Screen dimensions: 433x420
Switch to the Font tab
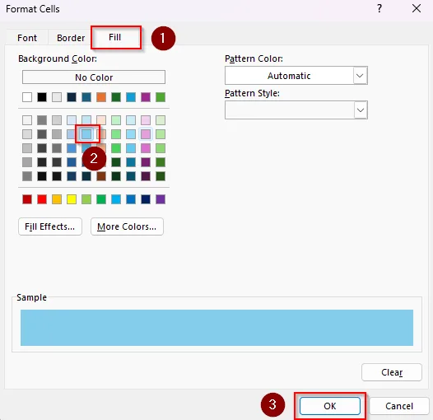27,38
